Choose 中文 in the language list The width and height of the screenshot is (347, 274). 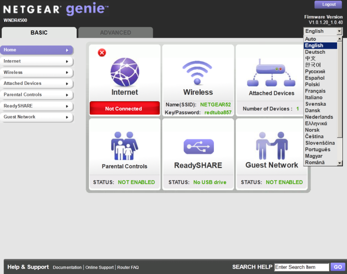click(x=321, y=58)
